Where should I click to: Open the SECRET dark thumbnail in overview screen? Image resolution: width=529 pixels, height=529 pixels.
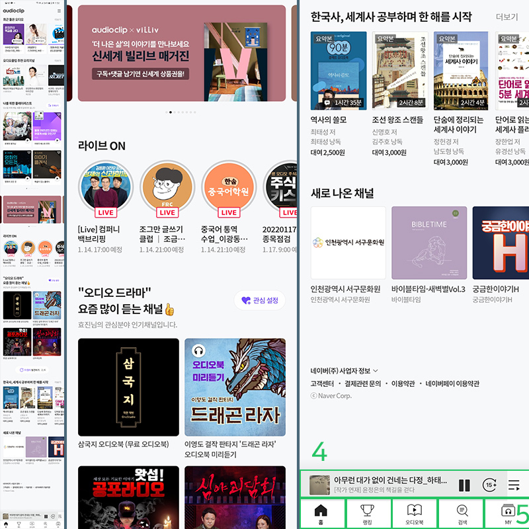pos(56,75)
